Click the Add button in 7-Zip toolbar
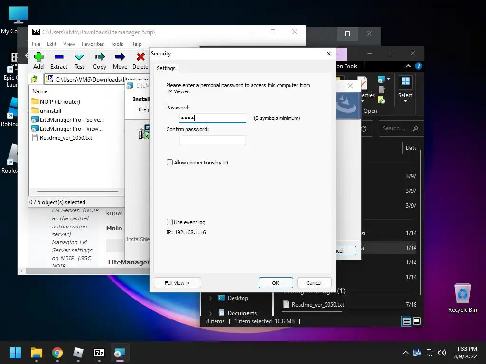This screenshot has width=486, height=364. point(38,61)
